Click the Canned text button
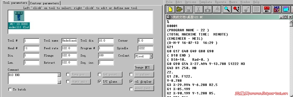293x97 pixels. 144,88
